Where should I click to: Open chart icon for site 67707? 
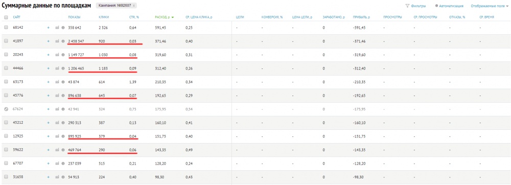click(57, 164)
